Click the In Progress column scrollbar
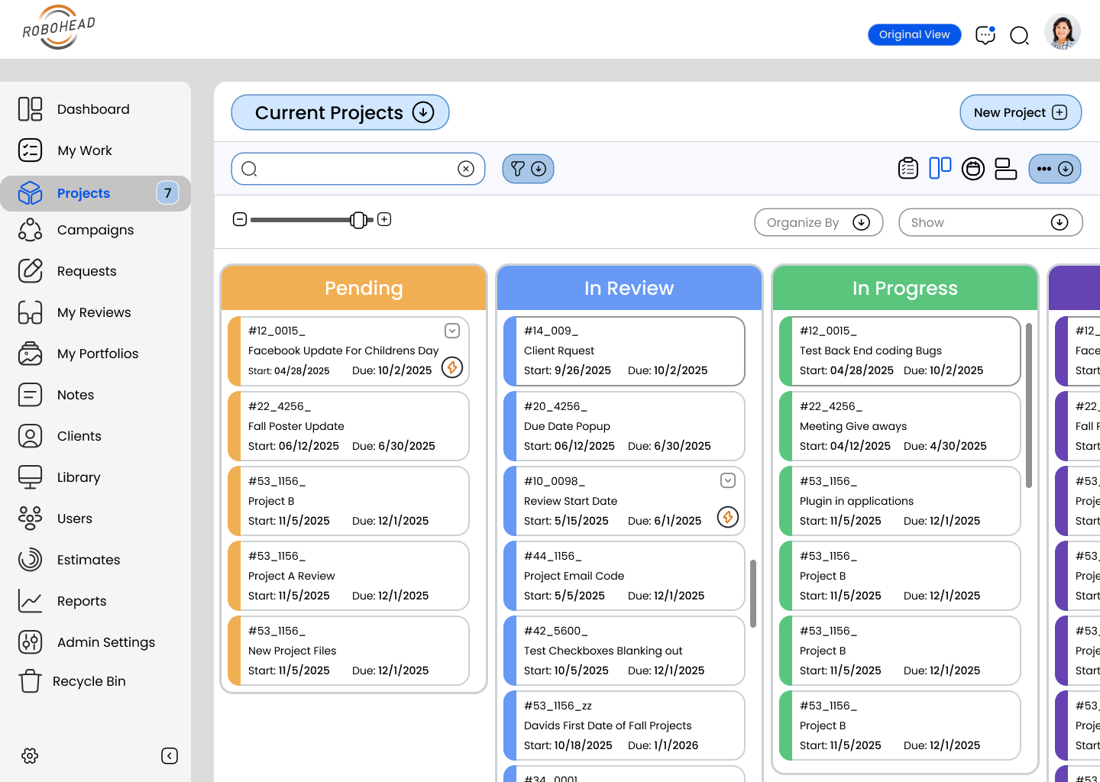This screenshot has height=782, width=1100. pyautogui.click(x=1029, y=406)
